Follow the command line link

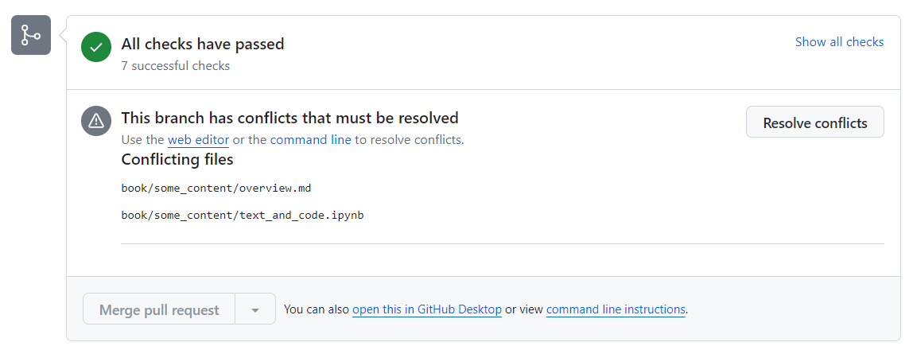pyautogui.click(x=310, y=140)
